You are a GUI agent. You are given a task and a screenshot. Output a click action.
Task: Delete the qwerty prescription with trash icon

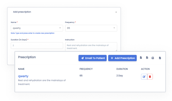(x=150, y=77)
